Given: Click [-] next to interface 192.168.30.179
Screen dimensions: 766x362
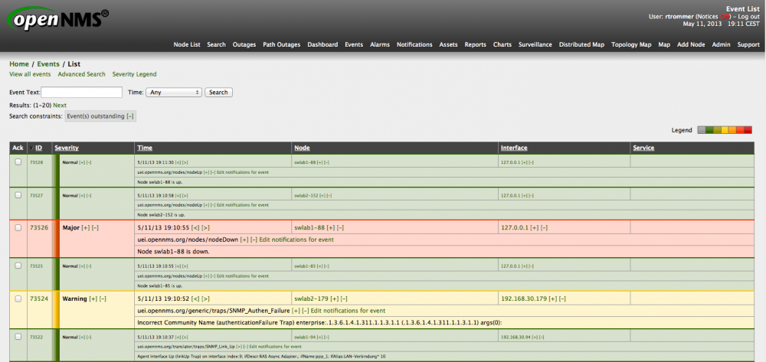Looking at the screenshot, I should pyautogui.click(x=564, y=298).
